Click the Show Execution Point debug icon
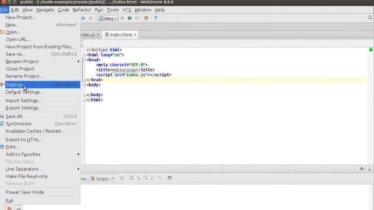 pyautogui.click(x=122, y=178)
